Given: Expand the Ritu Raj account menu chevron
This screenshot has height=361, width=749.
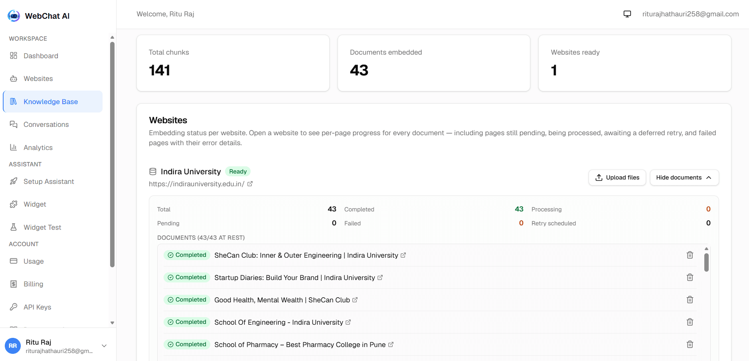Looking at the screenshot, I should pos(104,346).
